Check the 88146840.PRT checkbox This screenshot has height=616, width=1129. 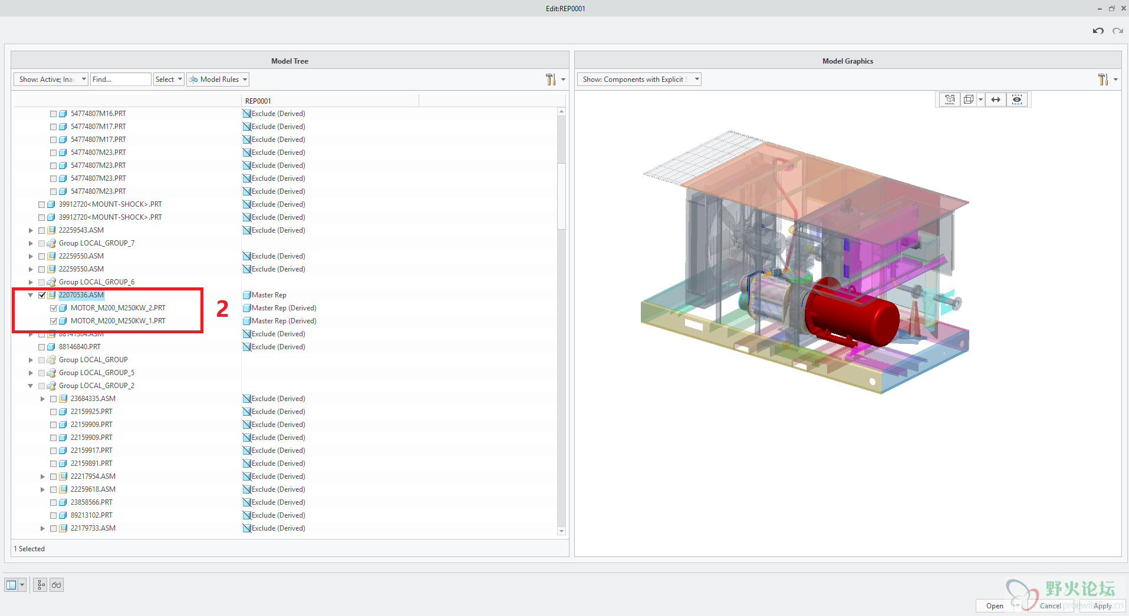tap(42, 347)
